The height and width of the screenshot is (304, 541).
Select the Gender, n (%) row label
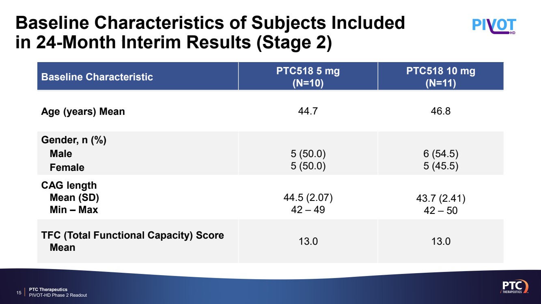(74, 140)
